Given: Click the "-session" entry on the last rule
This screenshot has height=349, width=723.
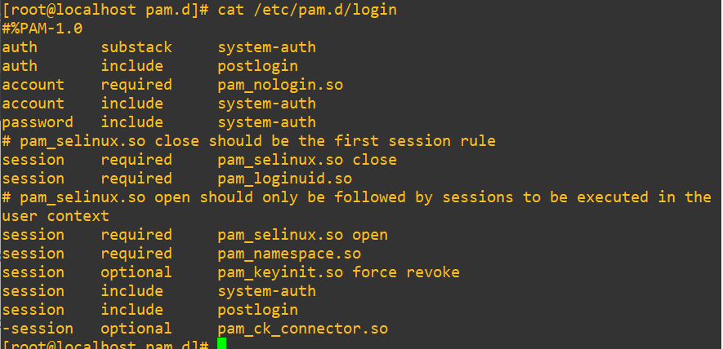Looking at the screenshot, I should click(38, 329).
